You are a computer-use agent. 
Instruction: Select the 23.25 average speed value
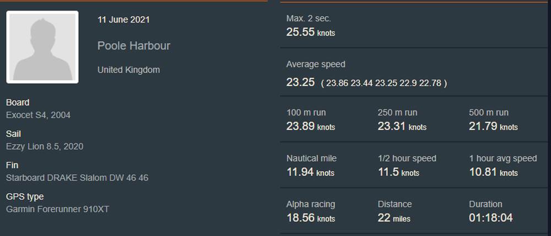(x=300, y=83)
